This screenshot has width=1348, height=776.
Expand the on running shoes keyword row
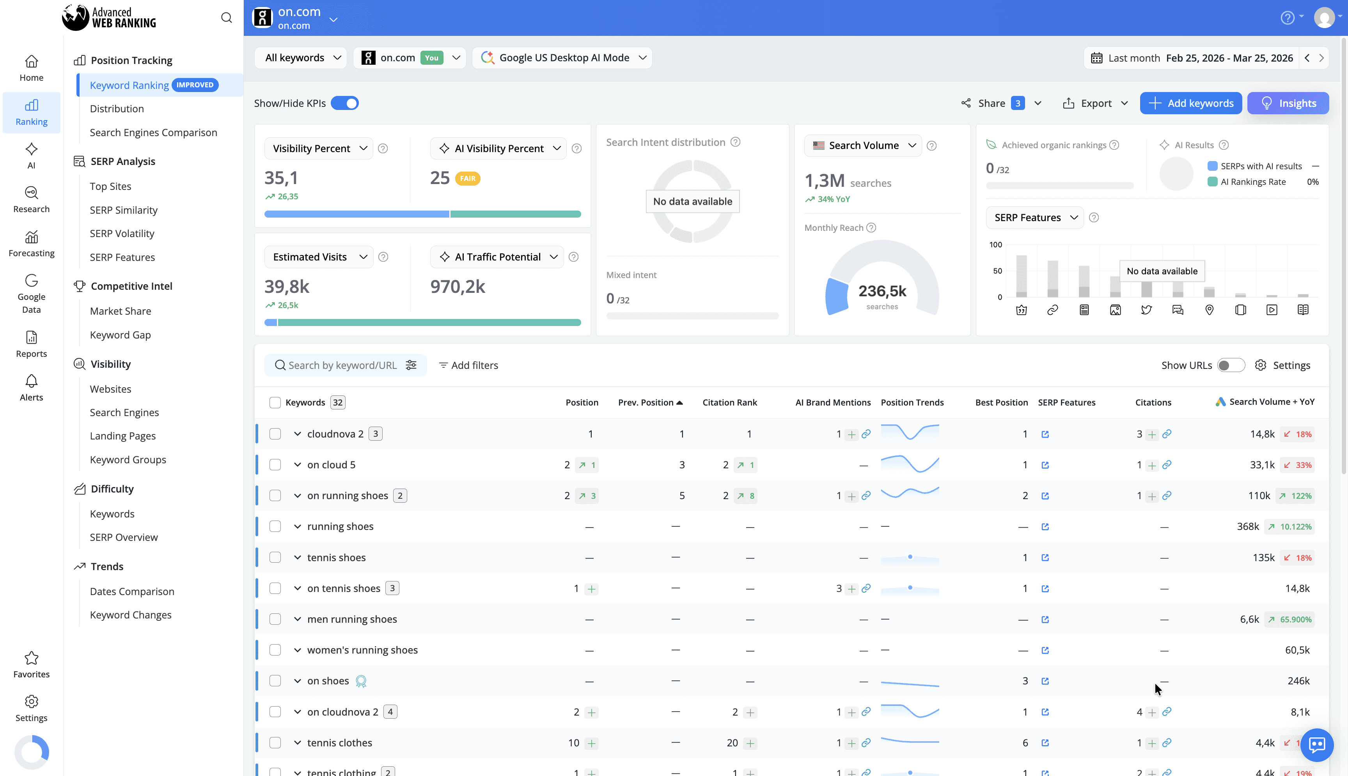click(x=298, y=495)
